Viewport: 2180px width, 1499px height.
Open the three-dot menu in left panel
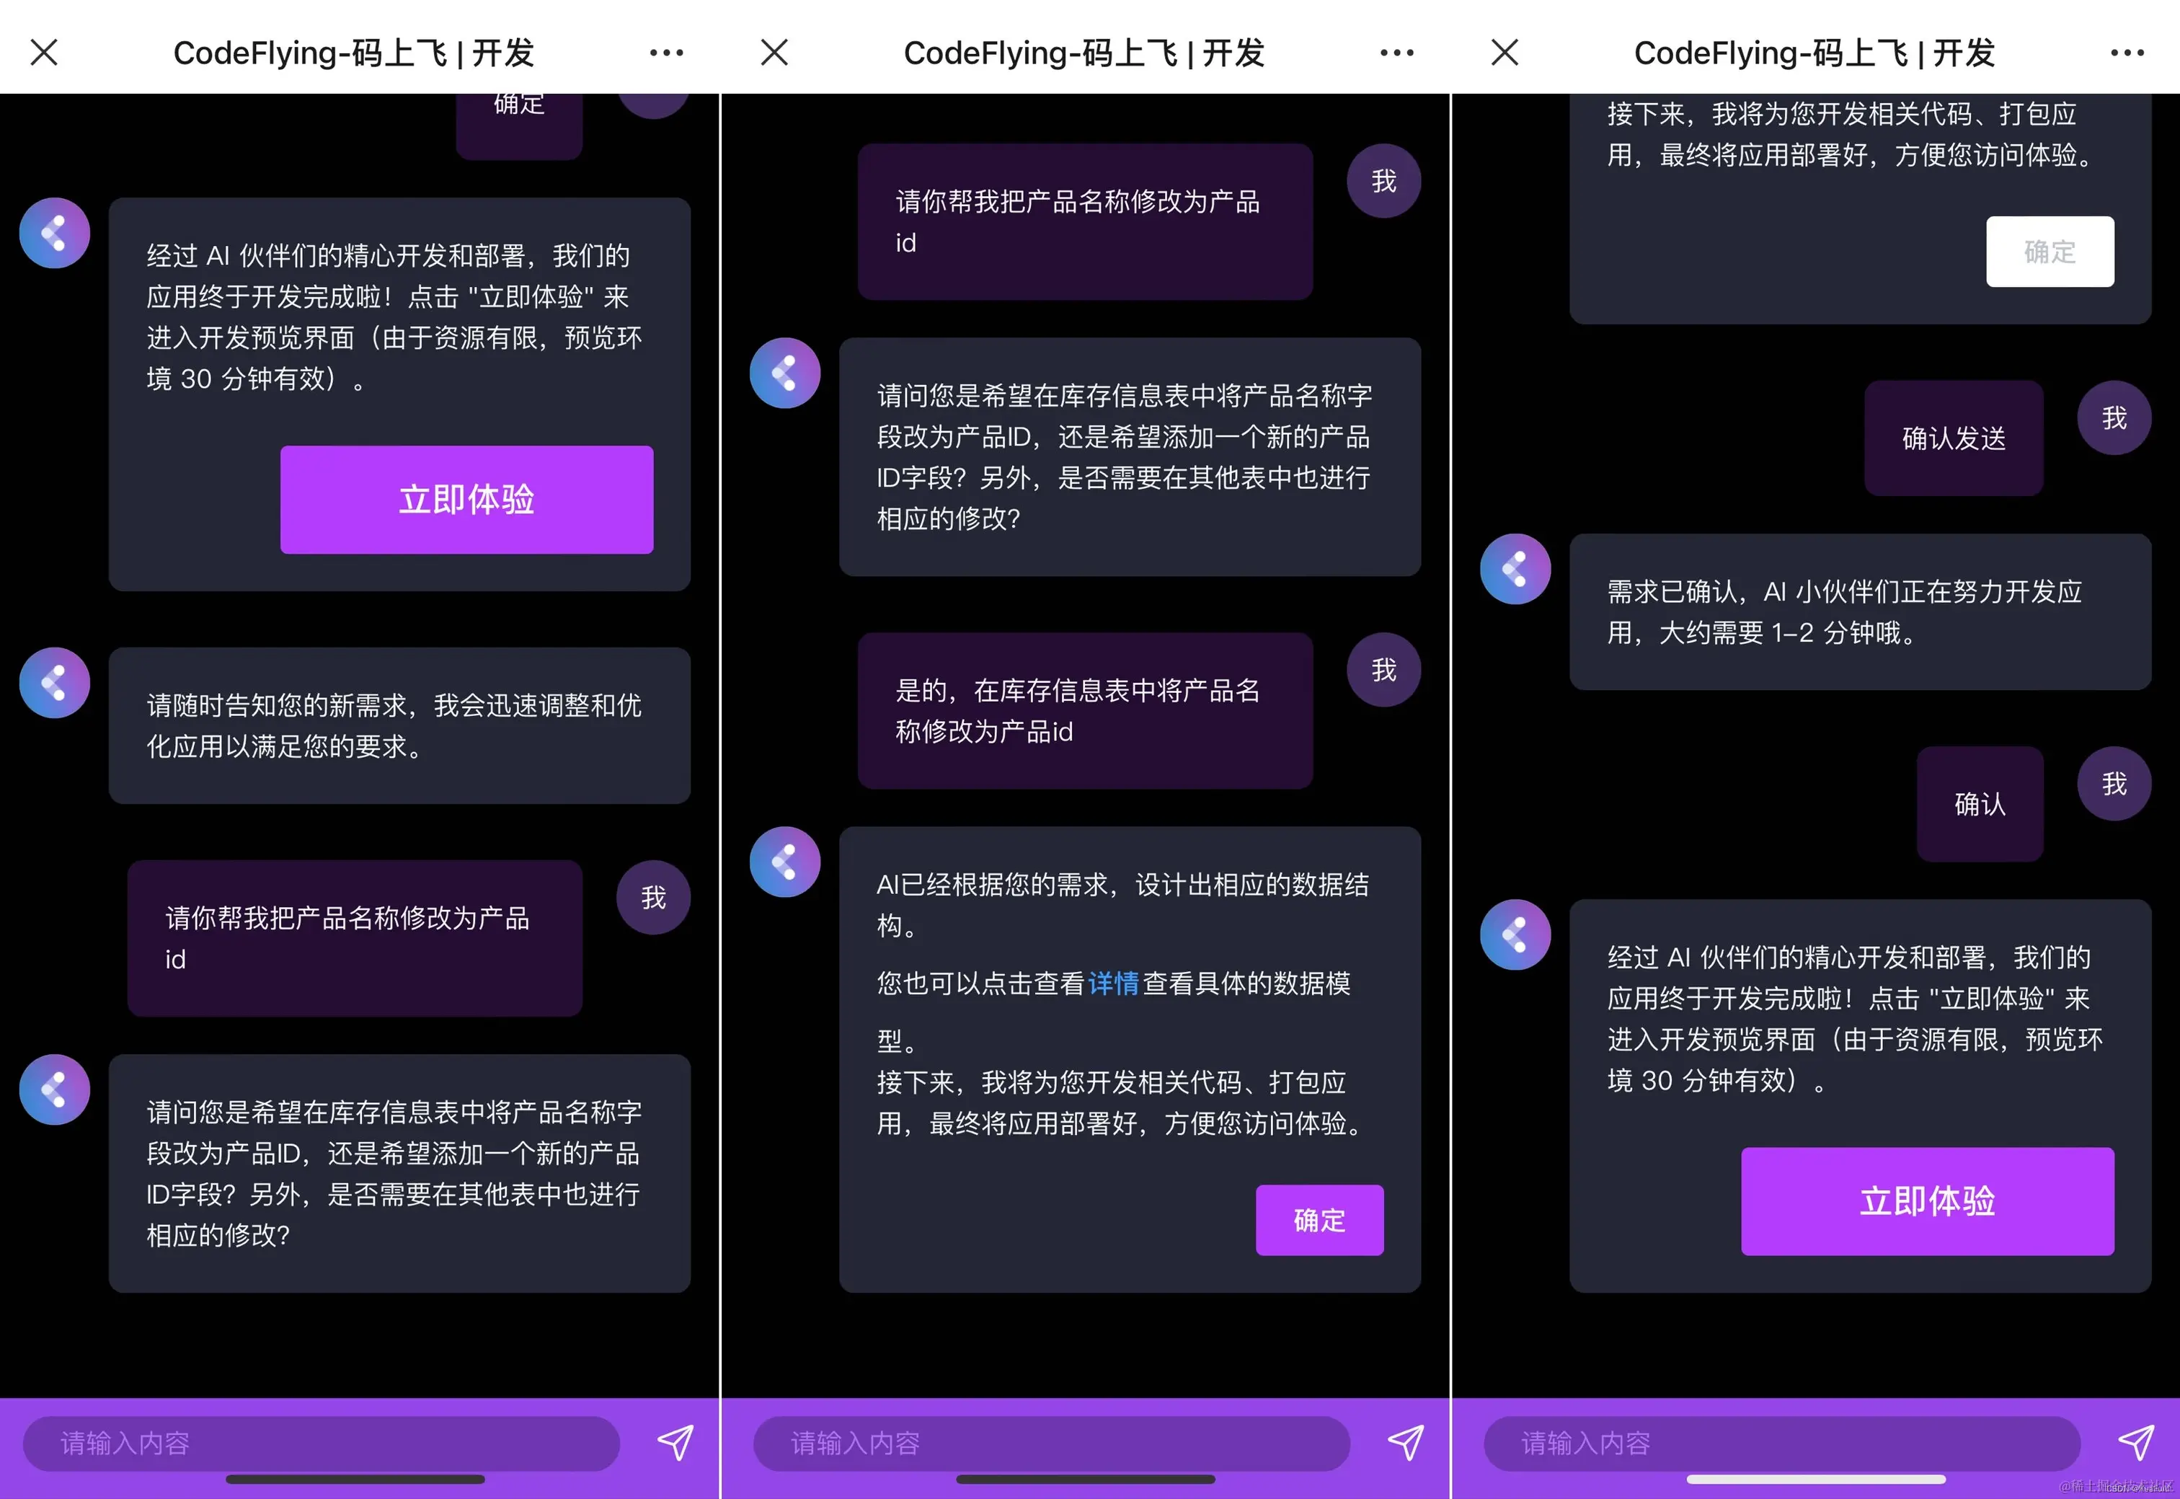click(x=667, y=53)
